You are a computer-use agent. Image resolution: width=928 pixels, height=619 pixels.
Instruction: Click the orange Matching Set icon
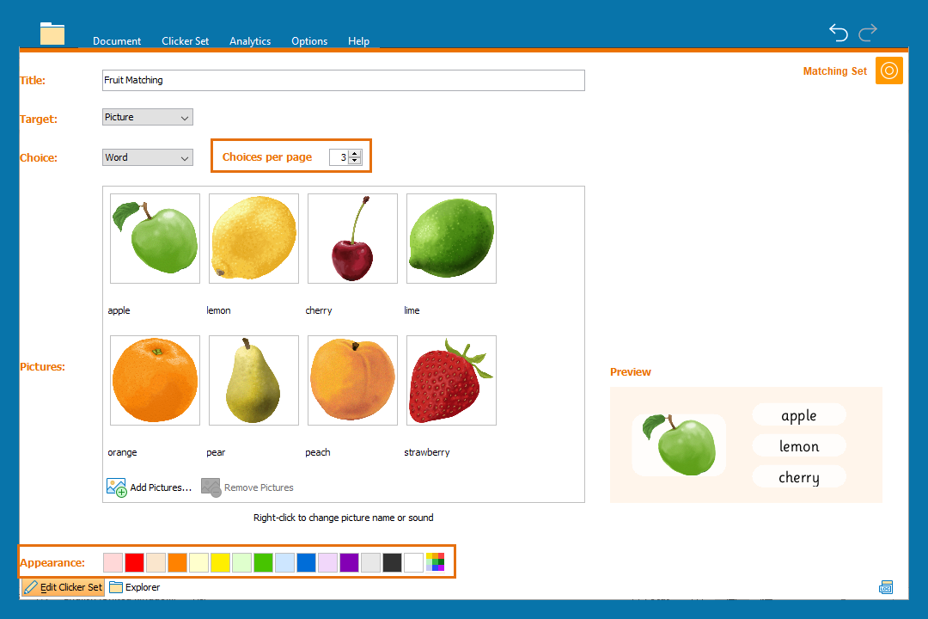pos(889,70)
